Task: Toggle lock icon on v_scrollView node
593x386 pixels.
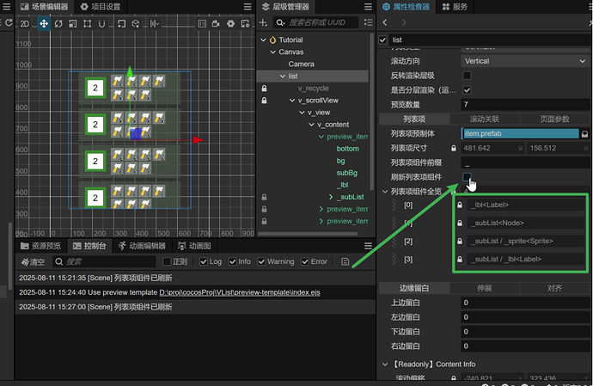Action: pyautogui.click(x=264, y=101)
